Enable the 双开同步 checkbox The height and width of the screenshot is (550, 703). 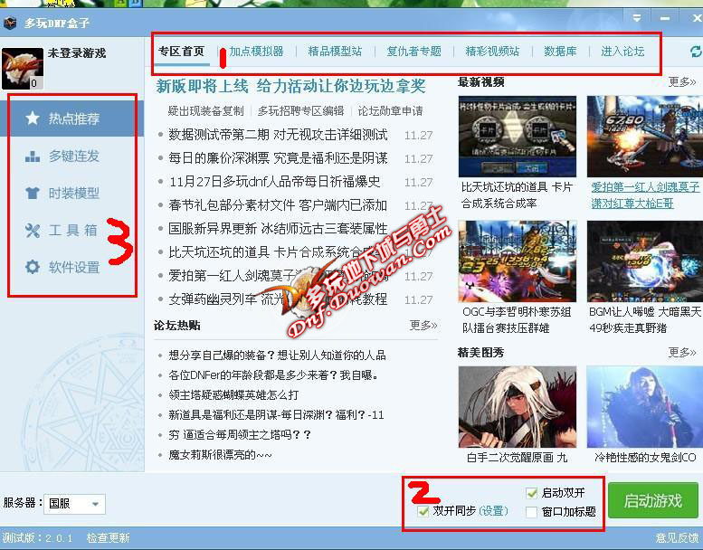[423, 511]
